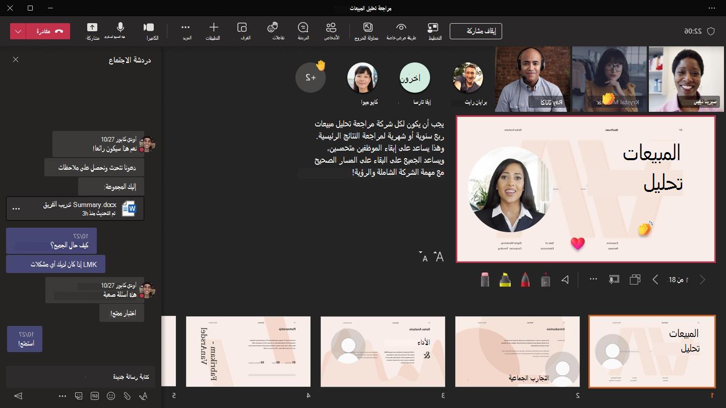Click the presenter mode microphone-screen icon
This screenshot has width=726, height=408.
tap(614, 280)
